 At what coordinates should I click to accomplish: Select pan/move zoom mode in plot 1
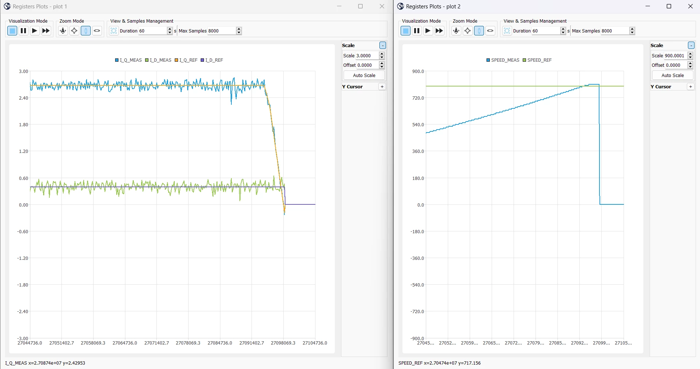(x=74, y=31)
